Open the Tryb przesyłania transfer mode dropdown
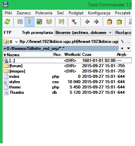This screenshot has width=135, height=146. click(x=83, y=33)
